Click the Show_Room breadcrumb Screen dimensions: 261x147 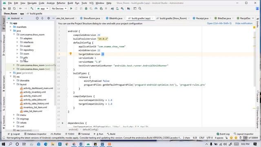point(10,13)
